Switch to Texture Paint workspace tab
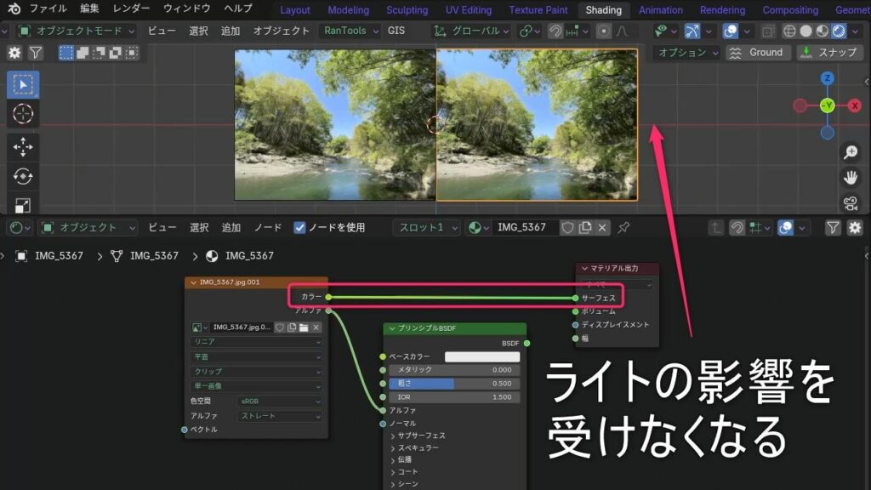This screenshot has height=490, width=871. pos(538,10)
